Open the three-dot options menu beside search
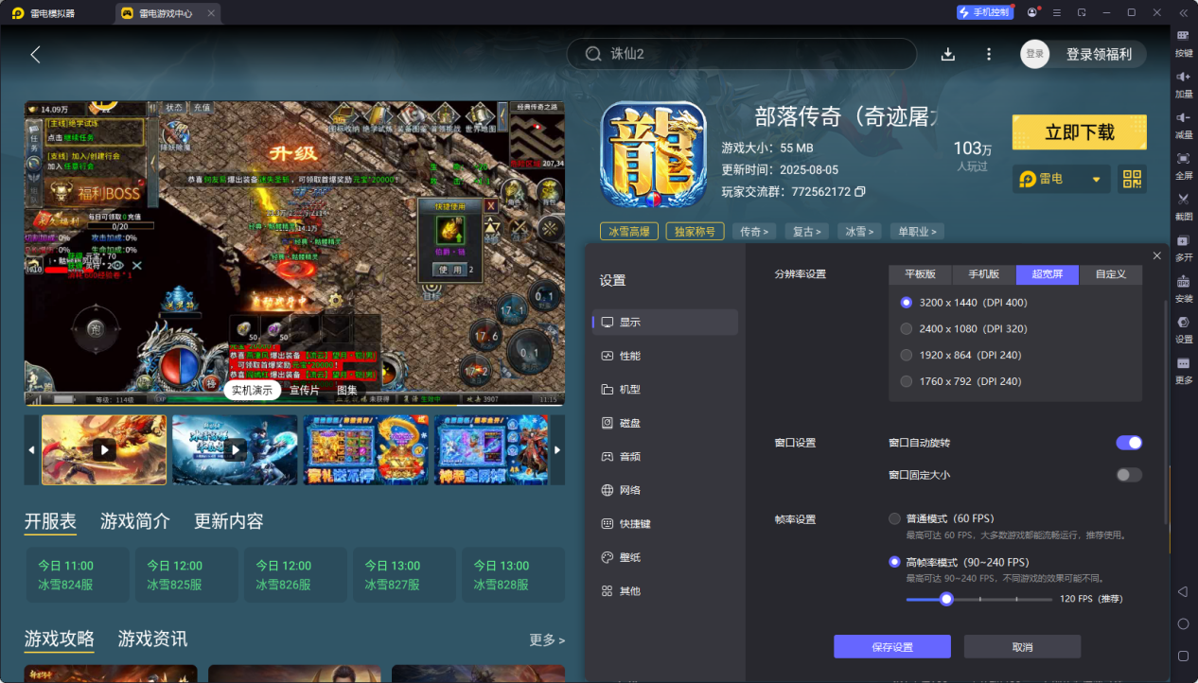 pos(989,54)
